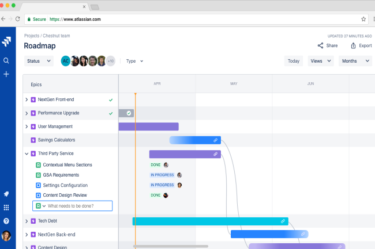Open the Type filter dropdown

coord(134,61)
